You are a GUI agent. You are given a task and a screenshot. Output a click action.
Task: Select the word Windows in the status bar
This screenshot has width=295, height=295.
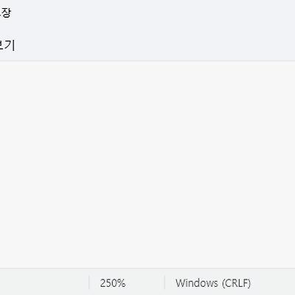(x=197, y=283)
